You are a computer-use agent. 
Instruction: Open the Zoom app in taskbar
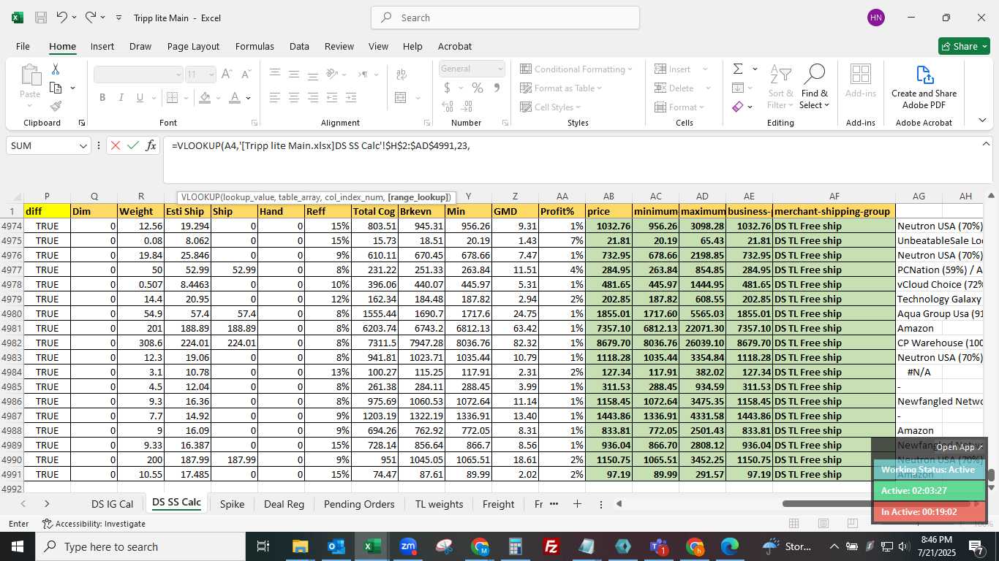pyautogui.click(x=408, y=546)
